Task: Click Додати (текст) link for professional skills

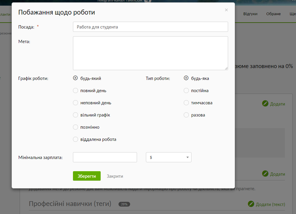Action: (x=270, y=204)
